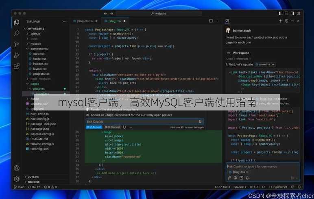The image size is (314, 199).
Task: Switch to the [slug].tsx editor tab
Action: click(115, 21)
